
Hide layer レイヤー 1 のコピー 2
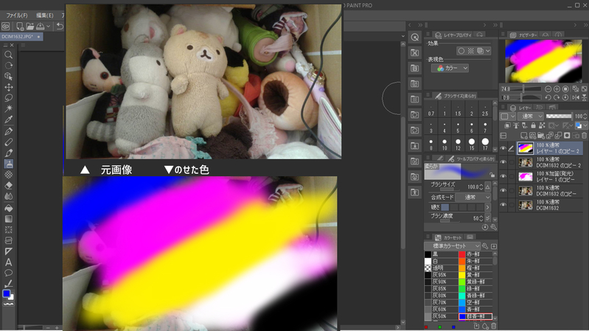pos(503,148)
